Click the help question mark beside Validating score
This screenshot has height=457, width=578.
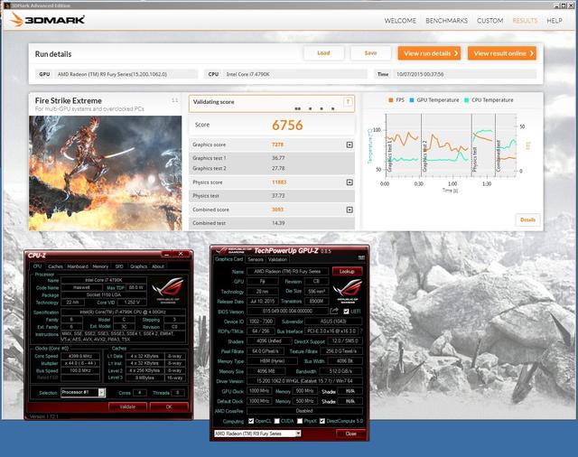[348, 102]
